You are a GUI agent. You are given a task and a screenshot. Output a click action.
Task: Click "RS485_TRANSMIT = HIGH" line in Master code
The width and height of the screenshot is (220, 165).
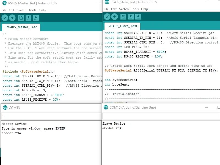[x=33, y=95]
